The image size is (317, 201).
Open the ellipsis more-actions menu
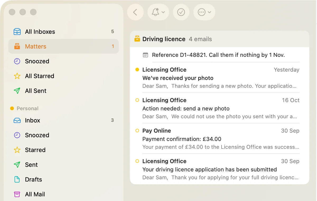pos(204,12)
